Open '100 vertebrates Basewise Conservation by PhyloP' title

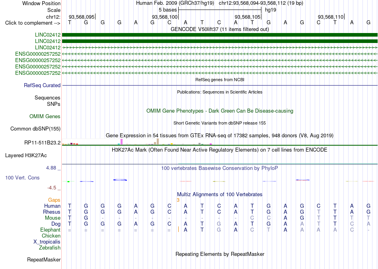point(220,168)
